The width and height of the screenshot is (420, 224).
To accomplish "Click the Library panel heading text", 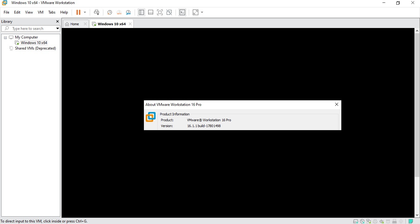I will (7, 22).
